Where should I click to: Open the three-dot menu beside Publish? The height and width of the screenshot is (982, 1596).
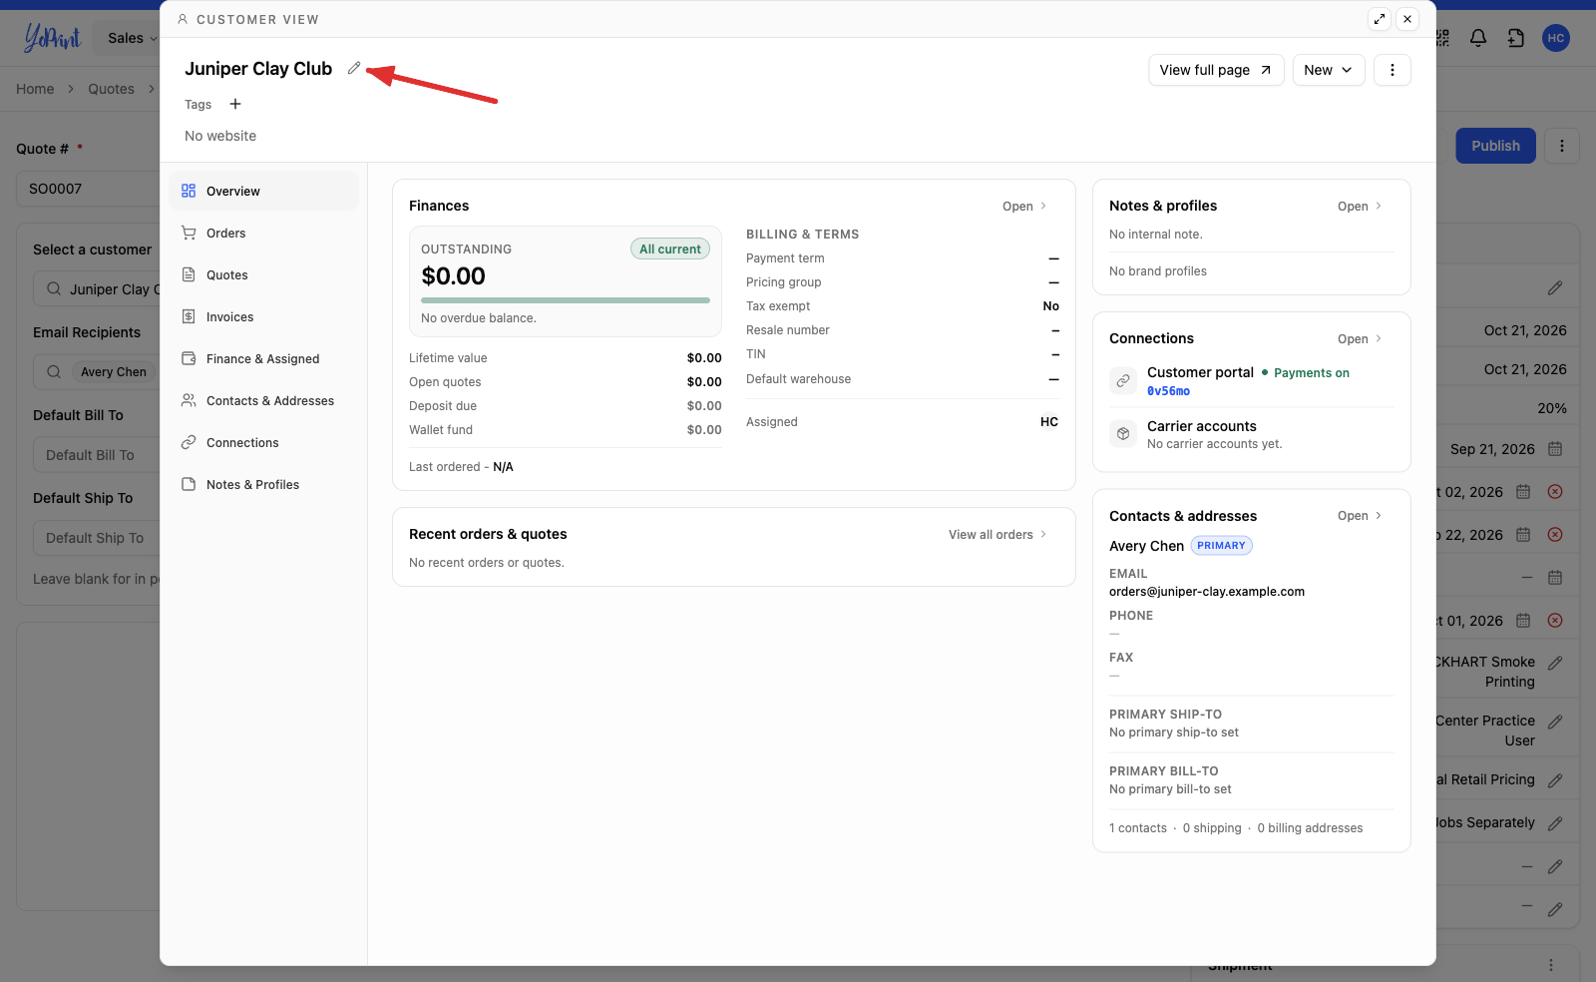pos(1562,146)
